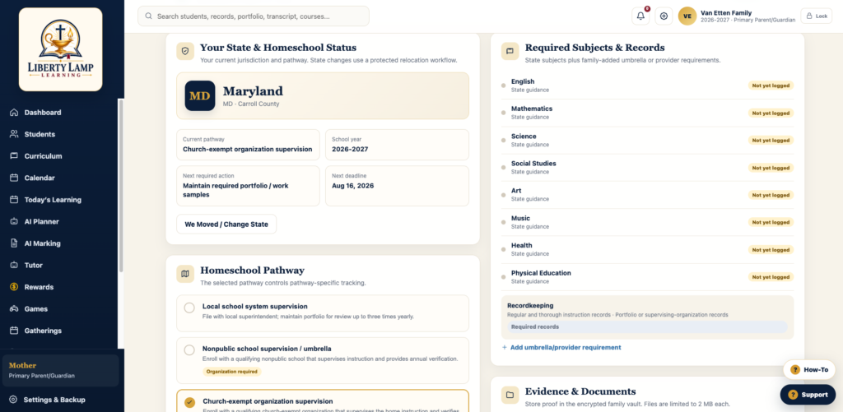Click the Mathematics subject row

click(x=647, y=113)
